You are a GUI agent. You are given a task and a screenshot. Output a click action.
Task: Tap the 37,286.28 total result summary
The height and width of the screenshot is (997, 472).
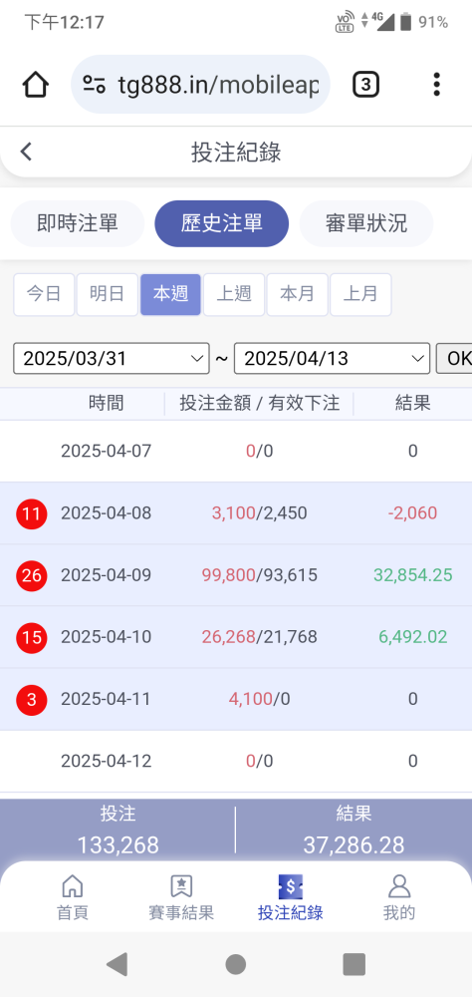click(354, 845)
